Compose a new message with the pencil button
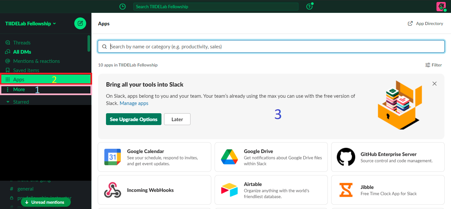This screenshot has width=451, height=209. [80, 23]
